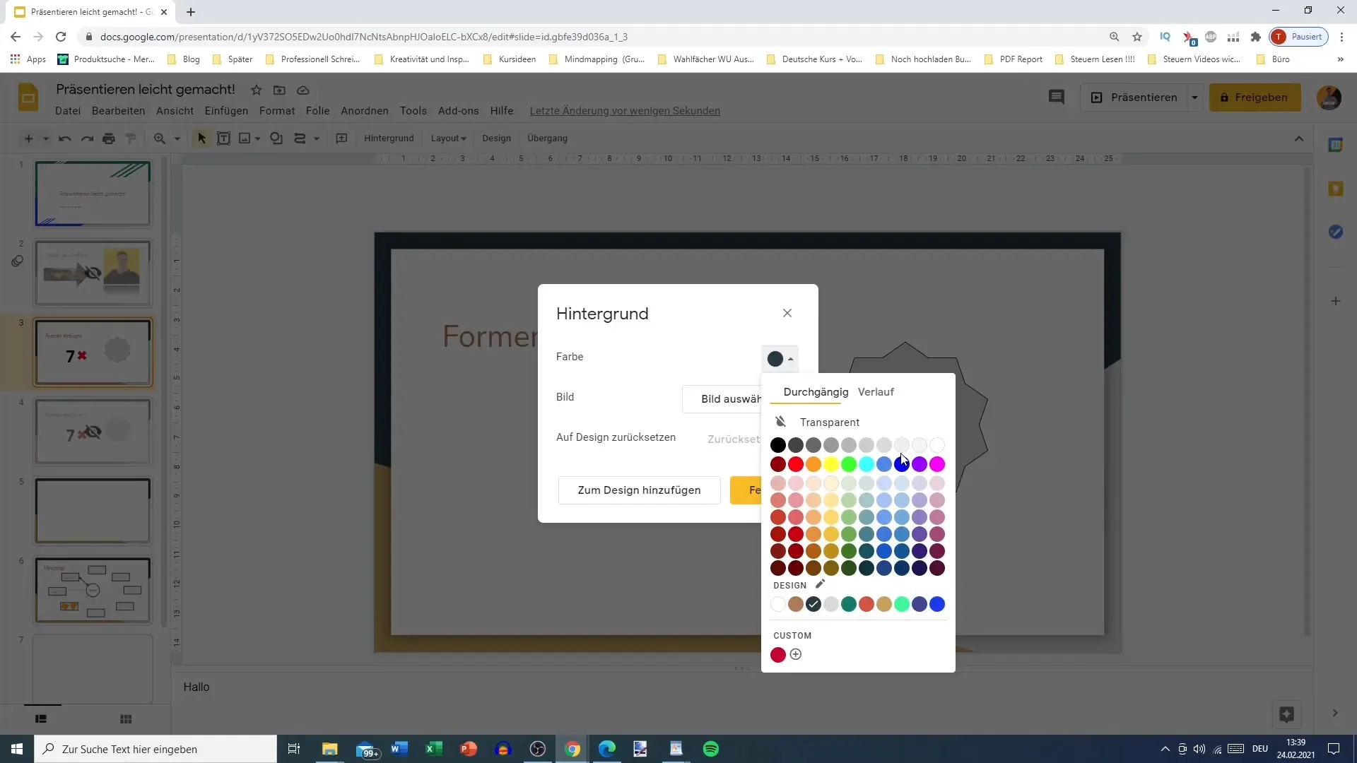Switch to the Durchgängig tab

[816, 391]
